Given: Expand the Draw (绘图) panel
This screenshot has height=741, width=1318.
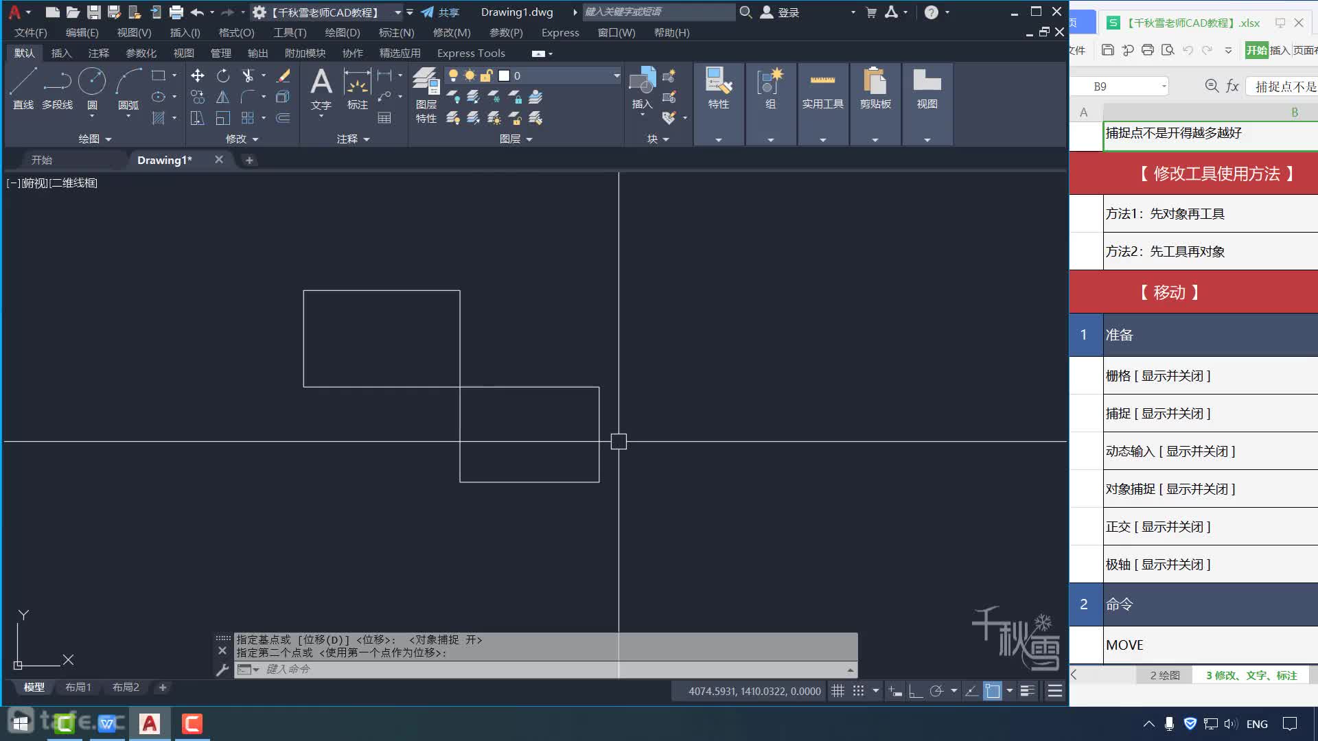Looking at the screenshot, I should click(95, 139).
